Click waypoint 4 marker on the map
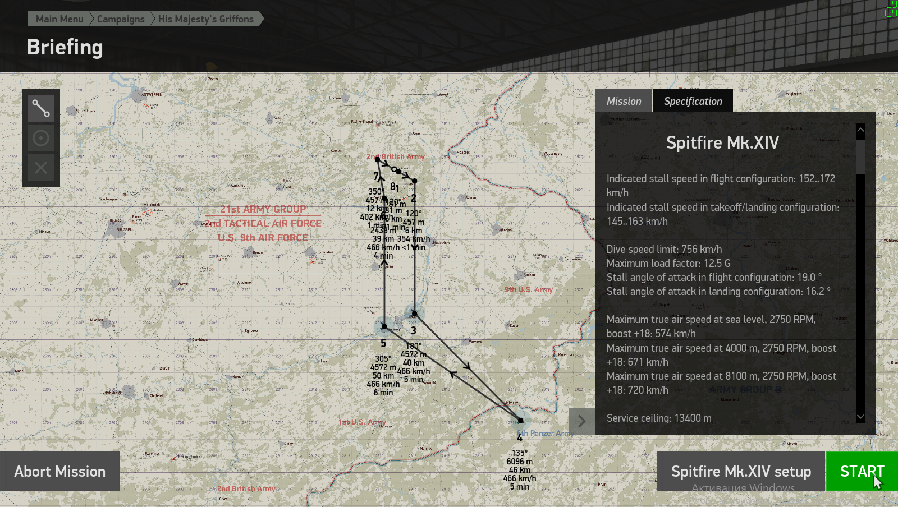Screen dimensions: 898x507 point(520,420)
